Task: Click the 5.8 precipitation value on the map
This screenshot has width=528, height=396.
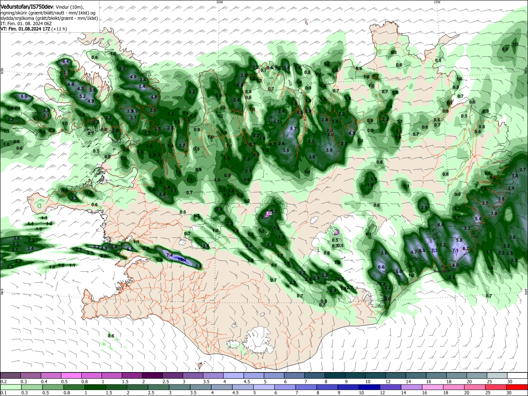Action: (x=459, y=240)
